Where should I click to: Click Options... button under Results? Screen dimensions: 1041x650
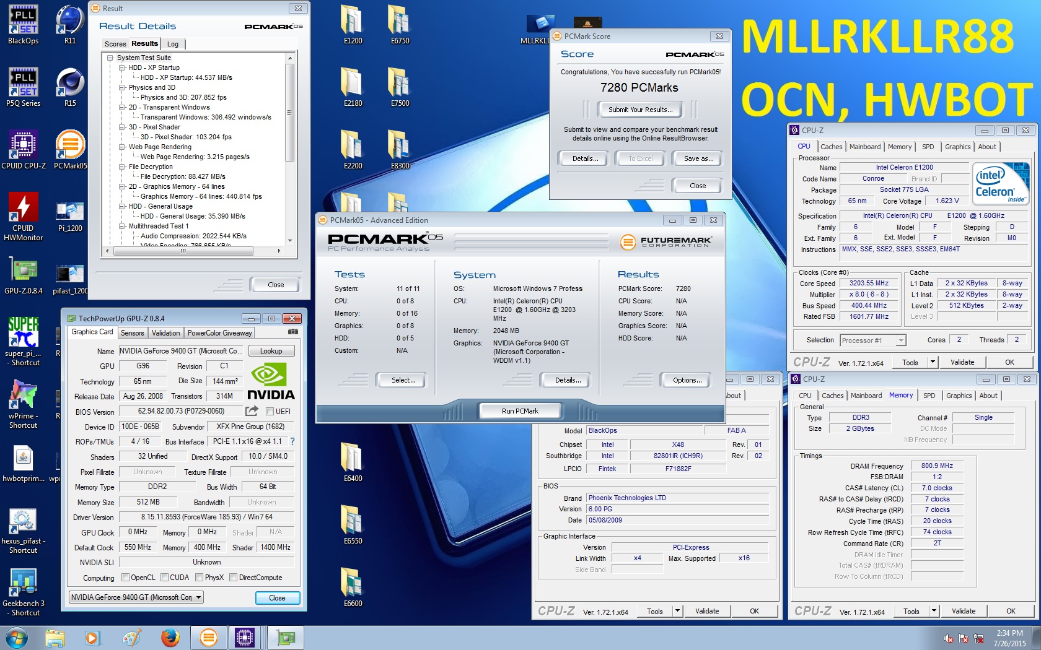(x=687, y=380)
